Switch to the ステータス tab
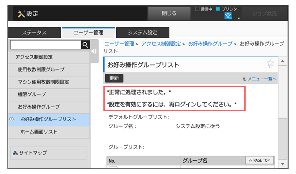Image resolution: width=296 pixels, height=174 pixels. (34, 33)
